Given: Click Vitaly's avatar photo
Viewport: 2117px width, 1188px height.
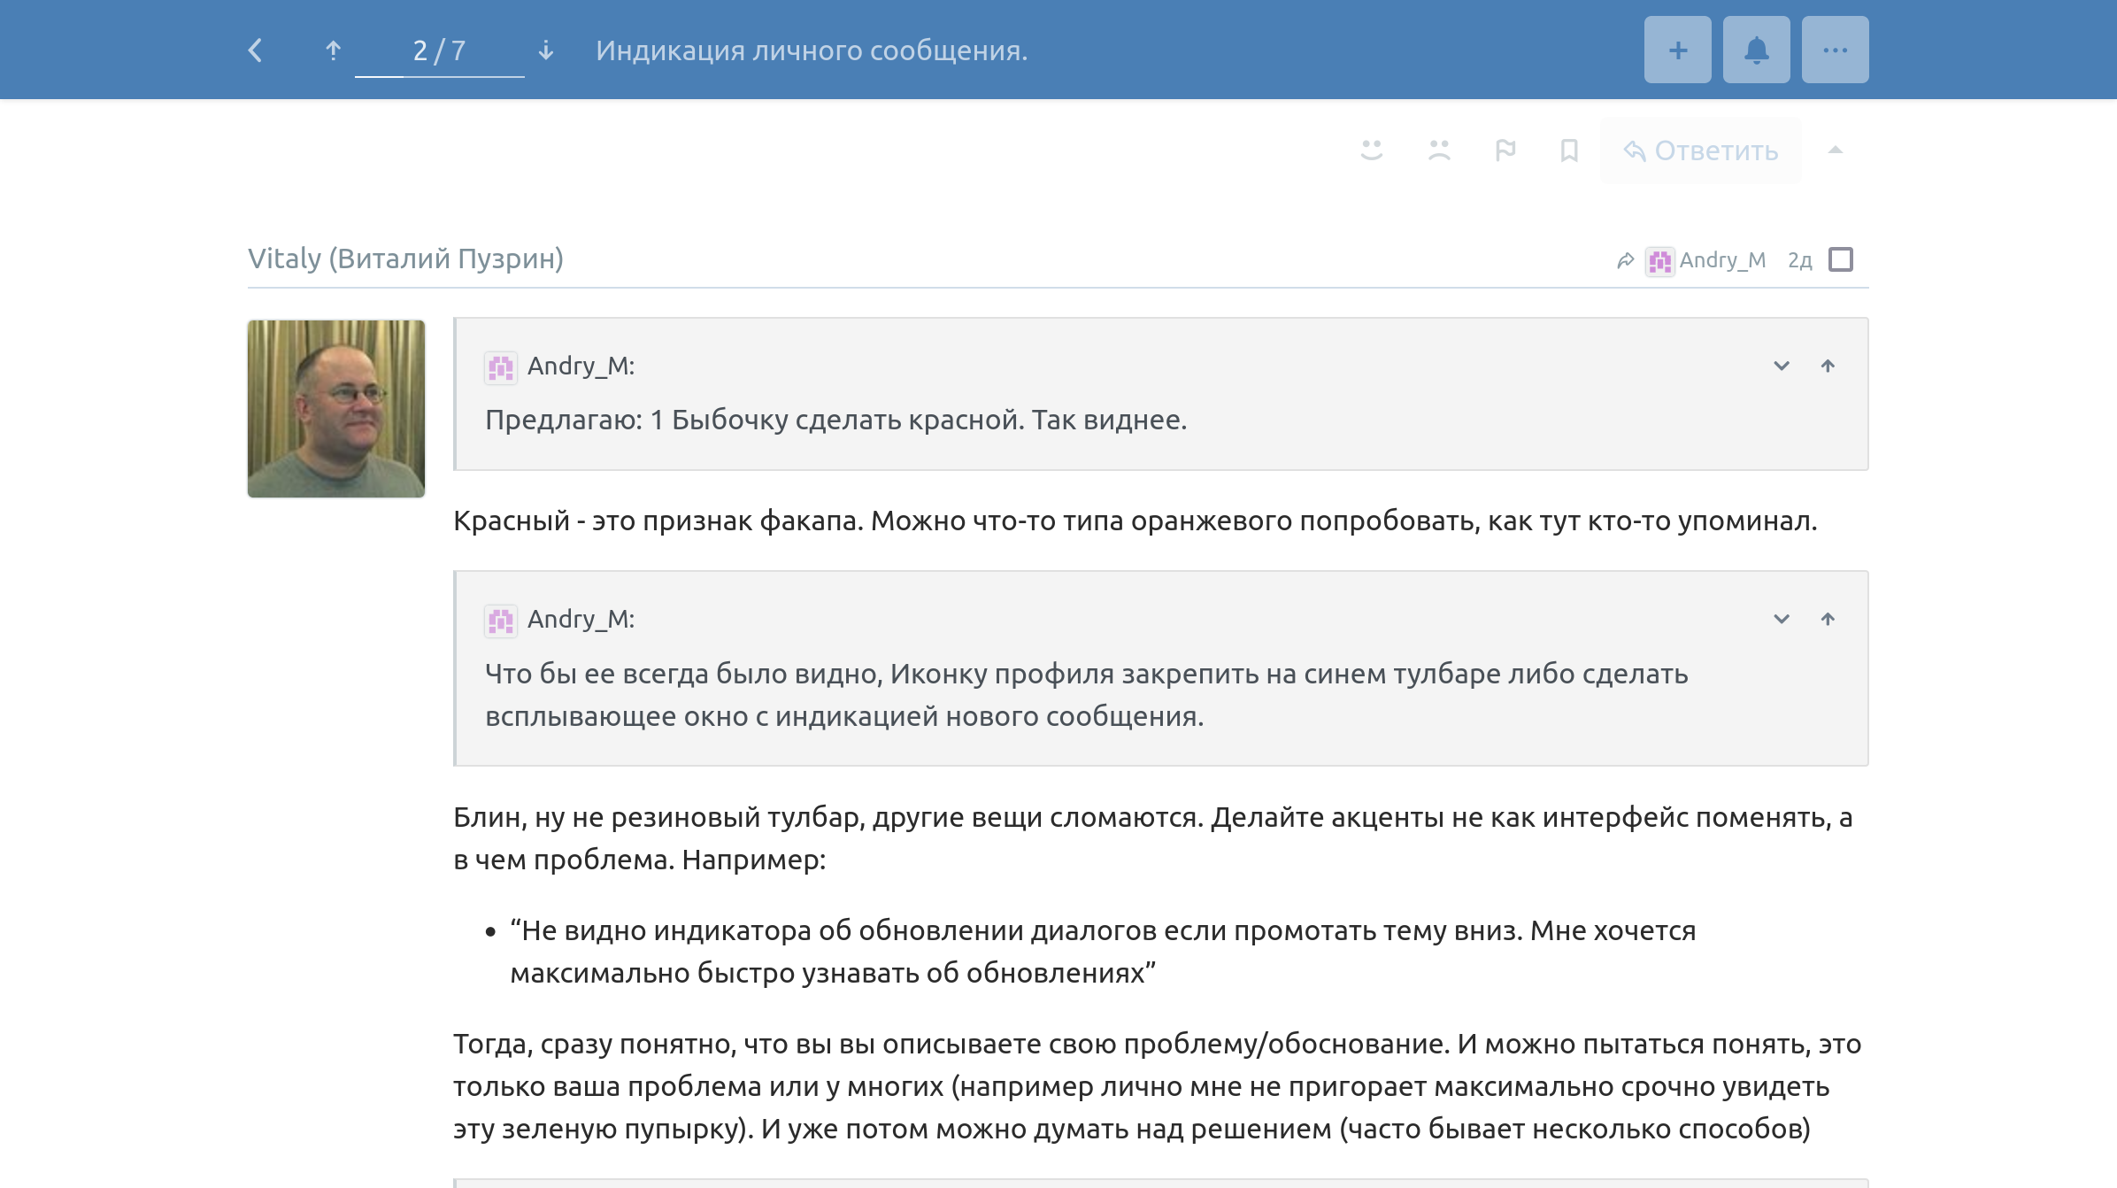Looking at the screenshot, I should tap(336, 408).
